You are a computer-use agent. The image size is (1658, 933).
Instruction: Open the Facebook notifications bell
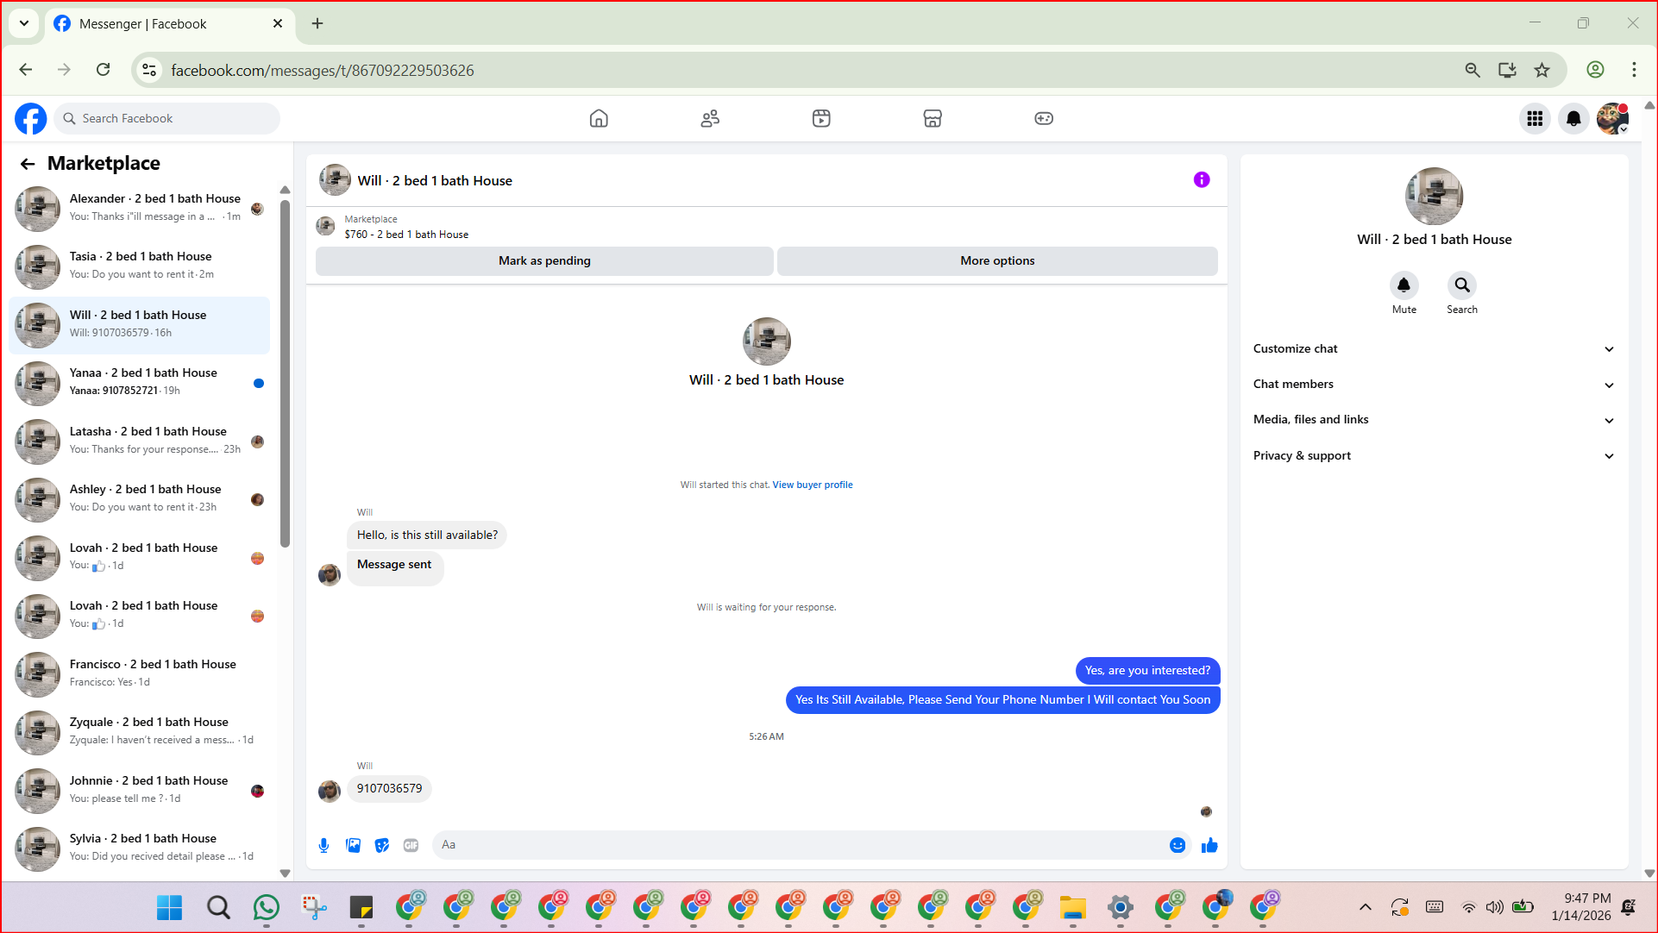click(1573, 118)
